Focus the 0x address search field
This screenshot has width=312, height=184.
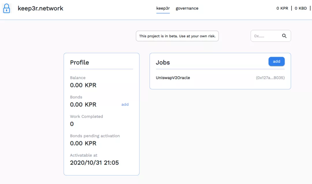266,36
